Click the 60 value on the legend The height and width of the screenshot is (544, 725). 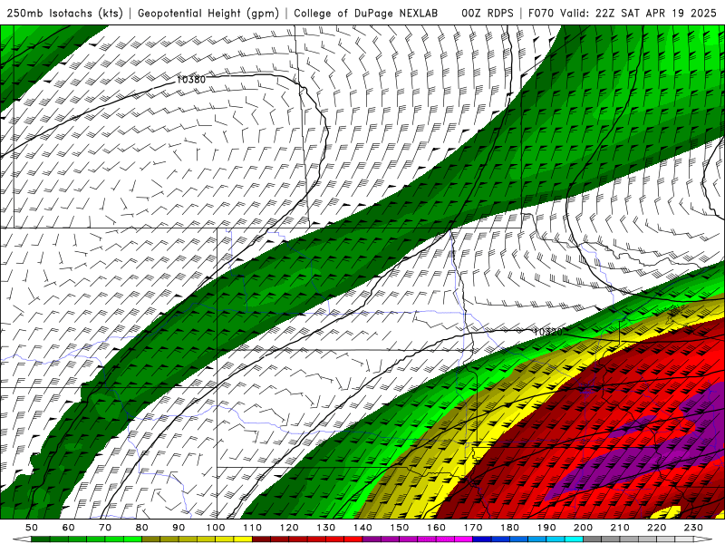[x=69, y=528]
